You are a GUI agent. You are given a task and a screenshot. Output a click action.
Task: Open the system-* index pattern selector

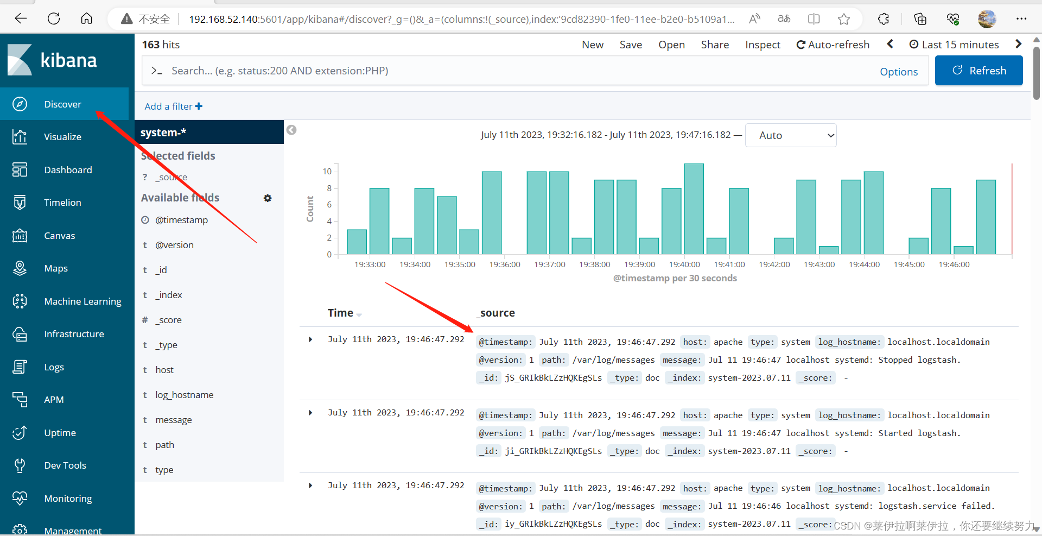coord(209,132)
